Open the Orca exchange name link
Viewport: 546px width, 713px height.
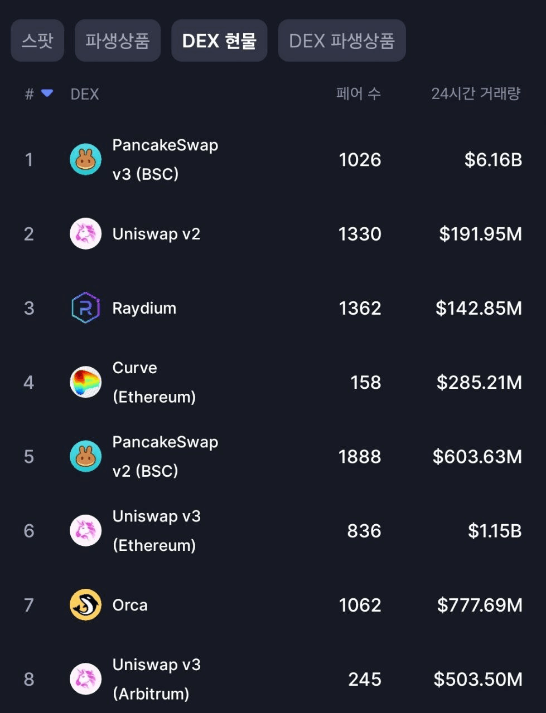tap(130, 605)
